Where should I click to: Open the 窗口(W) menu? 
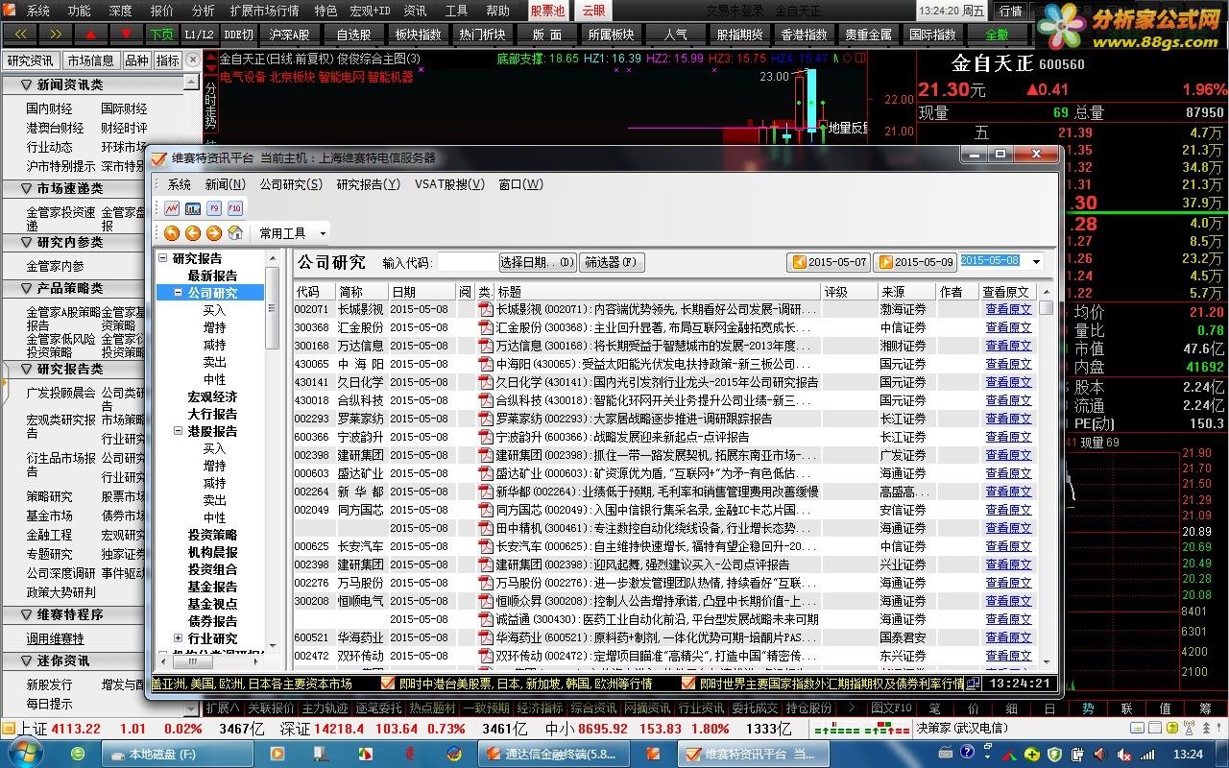(519, 184)
